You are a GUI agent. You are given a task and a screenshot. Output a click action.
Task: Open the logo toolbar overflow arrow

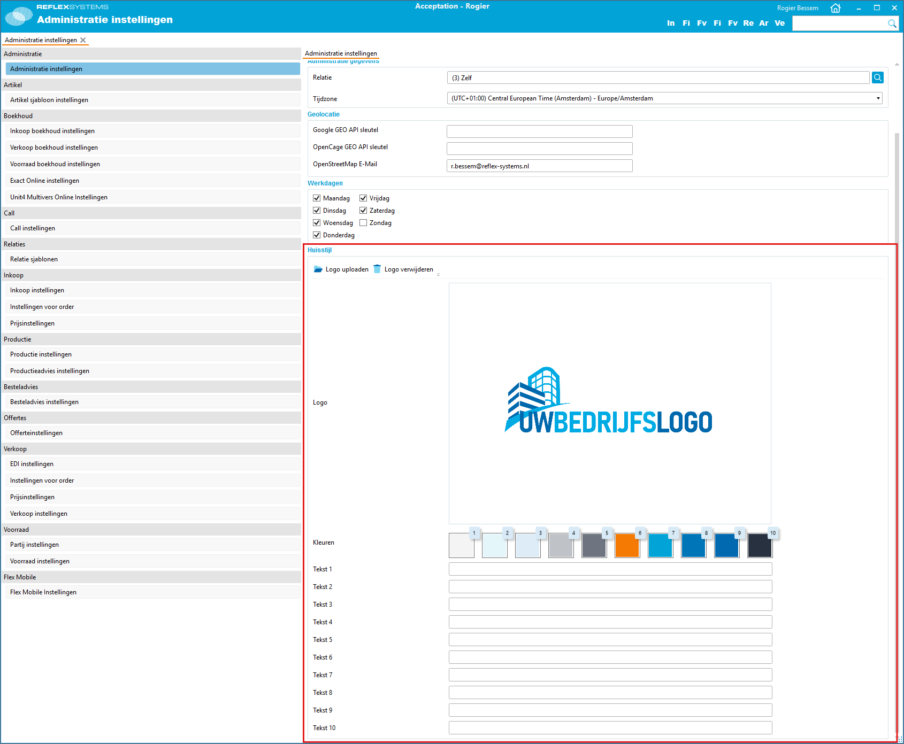click(x=438, y=274)
